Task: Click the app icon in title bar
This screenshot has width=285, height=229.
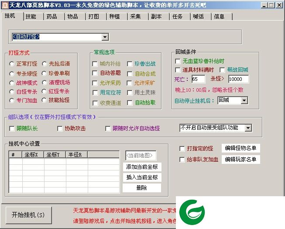Action: coord(5,5)
